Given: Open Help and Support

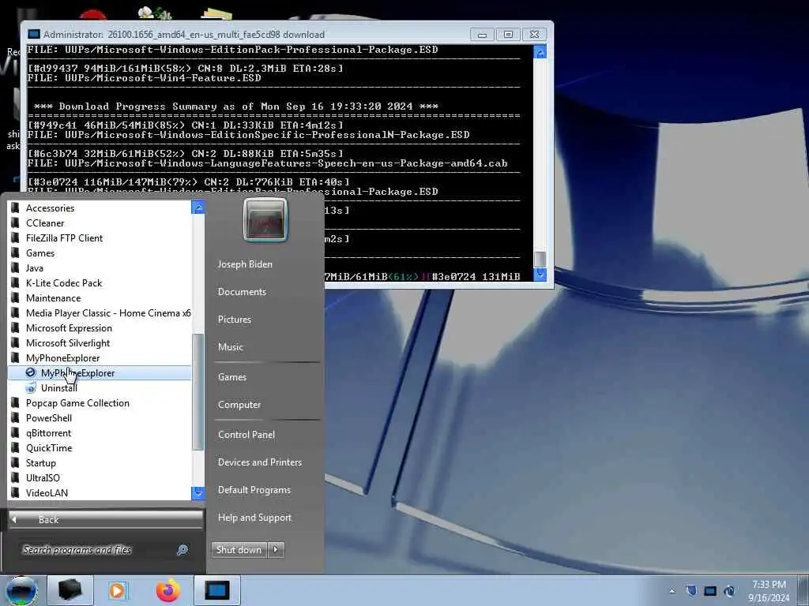Looking at the screenshot, I should click(254, 518).
